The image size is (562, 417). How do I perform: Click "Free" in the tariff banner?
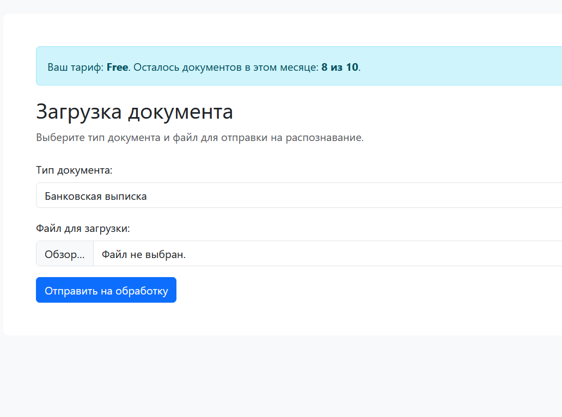pyautogui.click(x=117, y=68)
